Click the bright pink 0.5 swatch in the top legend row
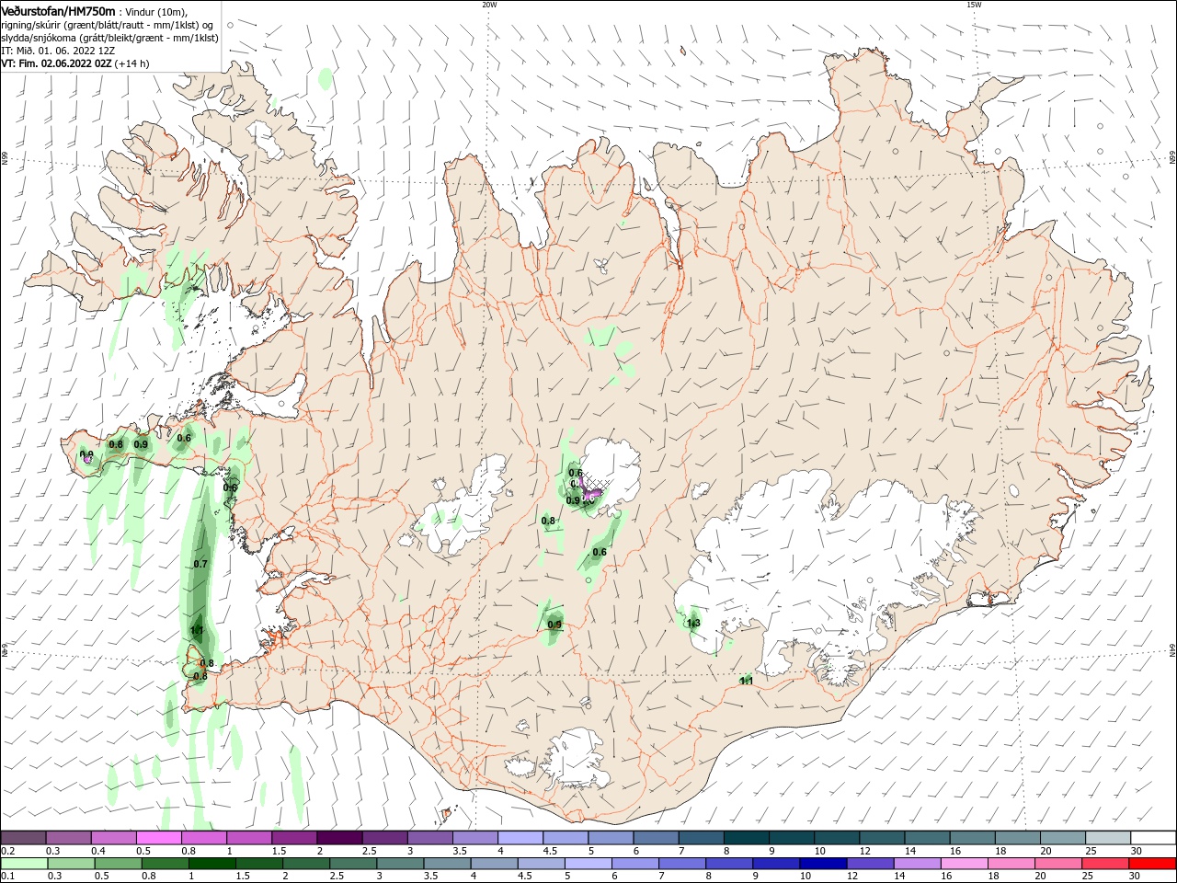Image resolution: width=1177 pixels, height=883 pixels. point(158,838)
